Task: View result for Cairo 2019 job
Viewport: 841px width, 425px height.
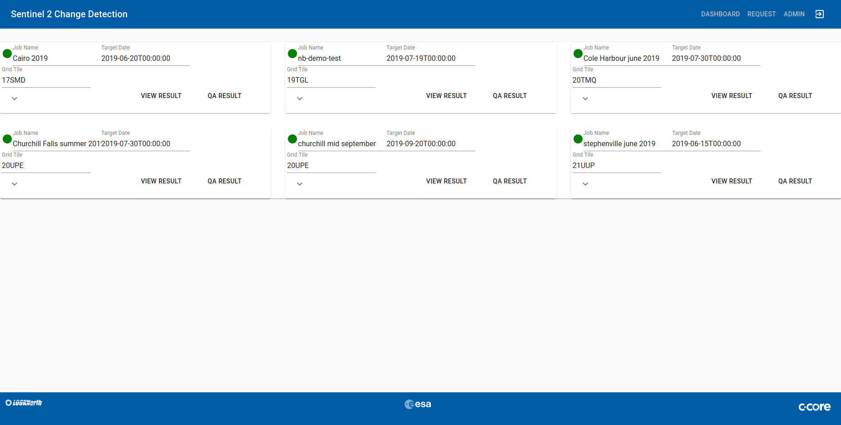Action: pyautogui.click(x=161, y=96)
